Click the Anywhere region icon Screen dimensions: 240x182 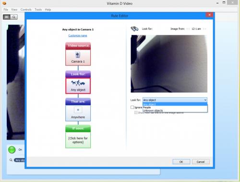(x=78, y=110)
